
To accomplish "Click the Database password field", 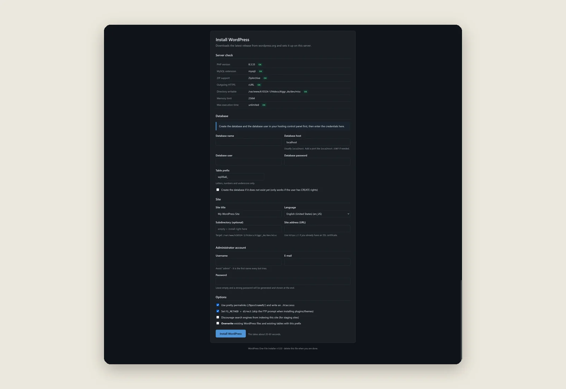I will point(317,162).
